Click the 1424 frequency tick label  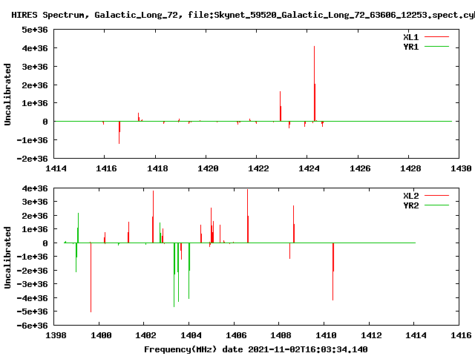click(x=309, y=168)
